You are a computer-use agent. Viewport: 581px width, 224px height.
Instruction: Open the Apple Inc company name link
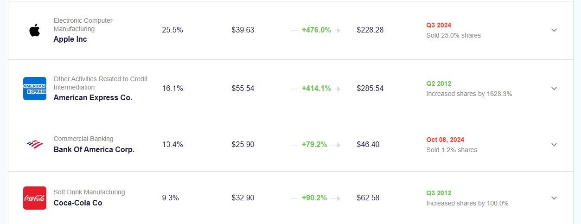[x=70, y=39]
